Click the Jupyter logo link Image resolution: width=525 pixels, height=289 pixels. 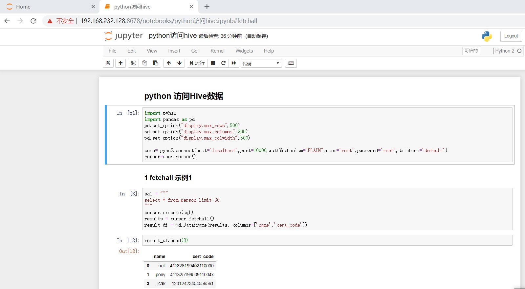click(124, 36)
